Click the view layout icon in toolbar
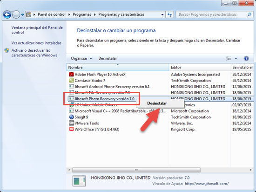Image resolution: width=256 pixels, height=192 pixels. pos(228,58)
